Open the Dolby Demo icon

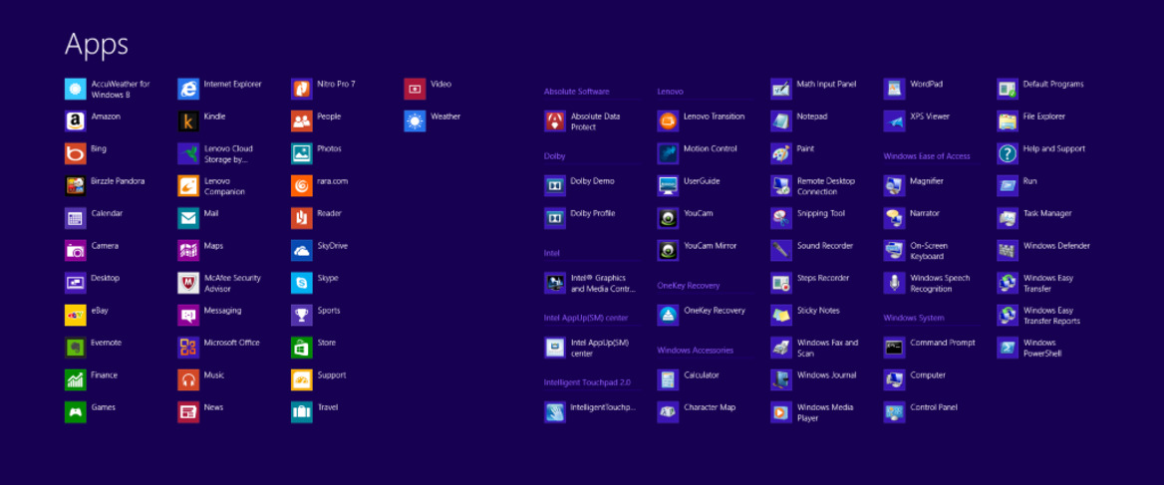coord(554,185)
